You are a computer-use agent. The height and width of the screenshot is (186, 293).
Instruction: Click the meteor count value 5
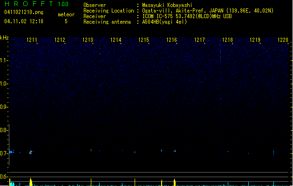tap(66, 21)
